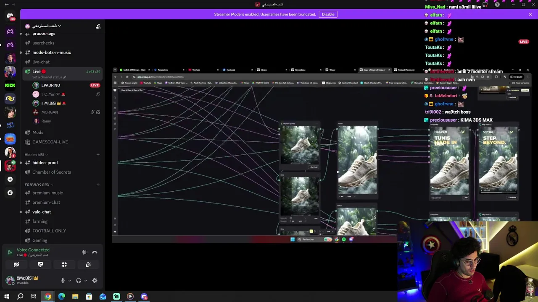Open Discord direct messages home icon
The height and width of the screenshot is (302, 538).
tap(10, 16)
